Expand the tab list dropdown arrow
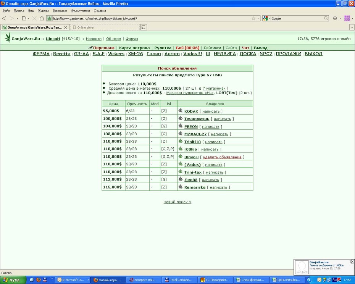This screenshot has width=355, height=284. (352, 27)
